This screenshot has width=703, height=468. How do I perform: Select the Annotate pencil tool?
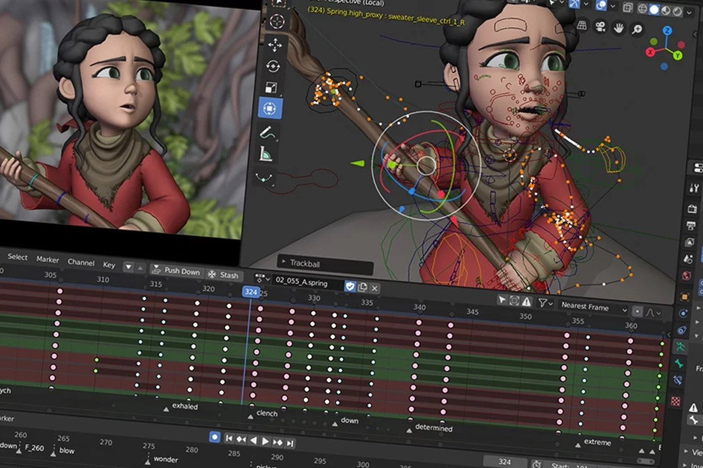[x=266, y=132]
